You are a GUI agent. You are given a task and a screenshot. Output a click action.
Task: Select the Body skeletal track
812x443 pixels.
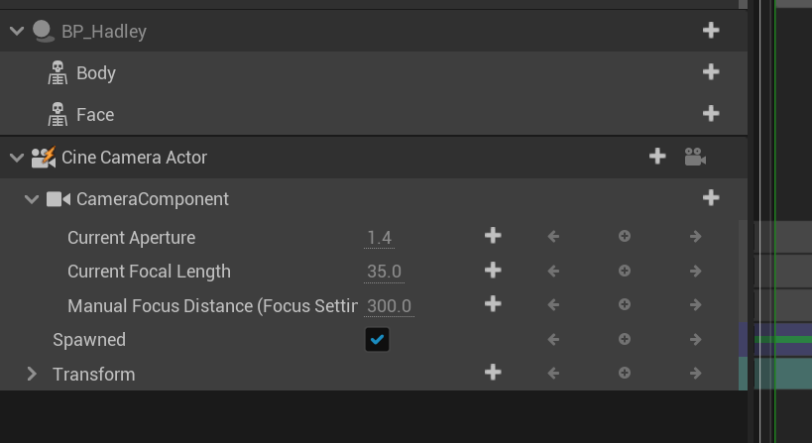point(95,73)
